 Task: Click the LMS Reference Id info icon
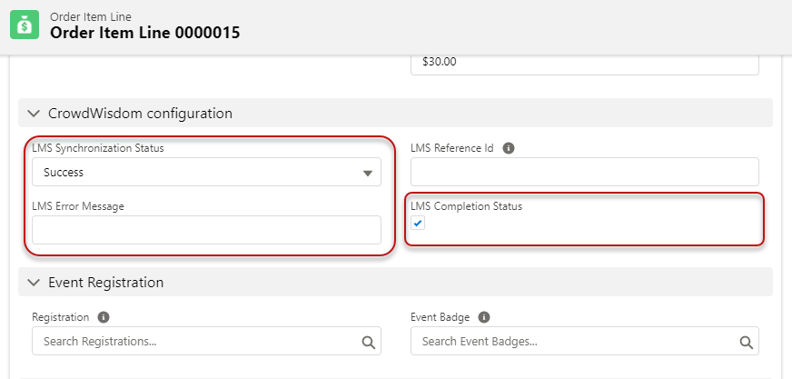point(509,148)
